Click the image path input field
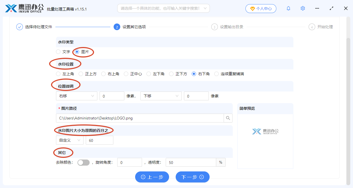The height and width of the screenshot is (188, 353). (x=140, y=118)
